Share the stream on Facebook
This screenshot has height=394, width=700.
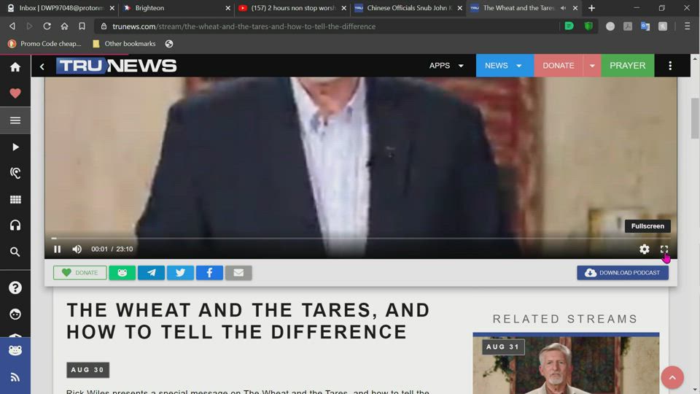[209, 273]
